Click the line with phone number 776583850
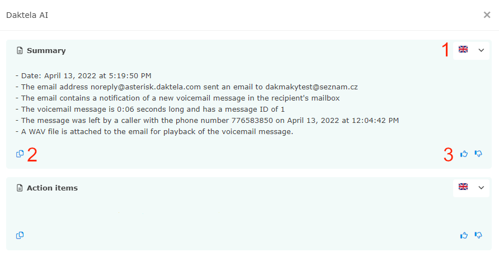Screen dimensions: 499x257 (207, 121)
